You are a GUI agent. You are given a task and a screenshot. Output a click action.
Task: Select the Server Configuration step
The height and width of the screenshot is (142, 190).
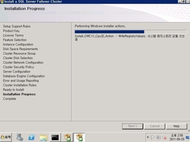17,72
